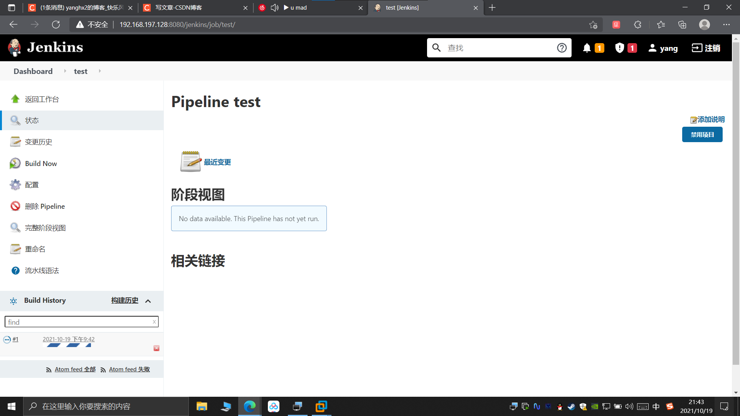
Task: Open the security warnings shield
Action: coord(619,48)
